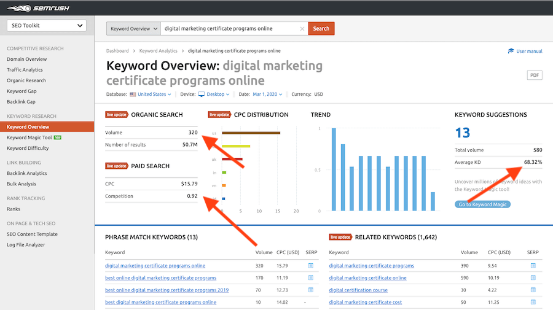The width and height of the screenshot is (553, 310).
Task: Open related keyword digital marketing certificate cost
Action: [x=366, y=302]
